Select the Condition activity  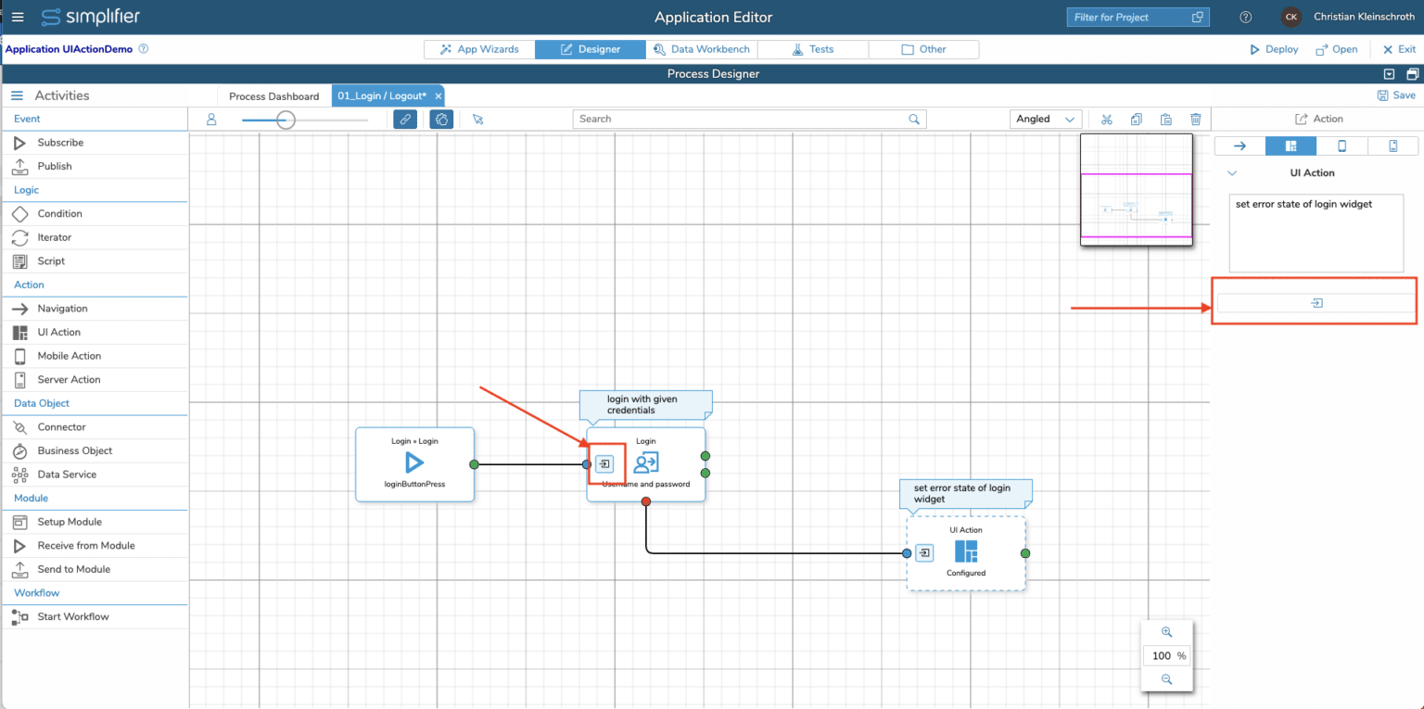pos(95,213)
